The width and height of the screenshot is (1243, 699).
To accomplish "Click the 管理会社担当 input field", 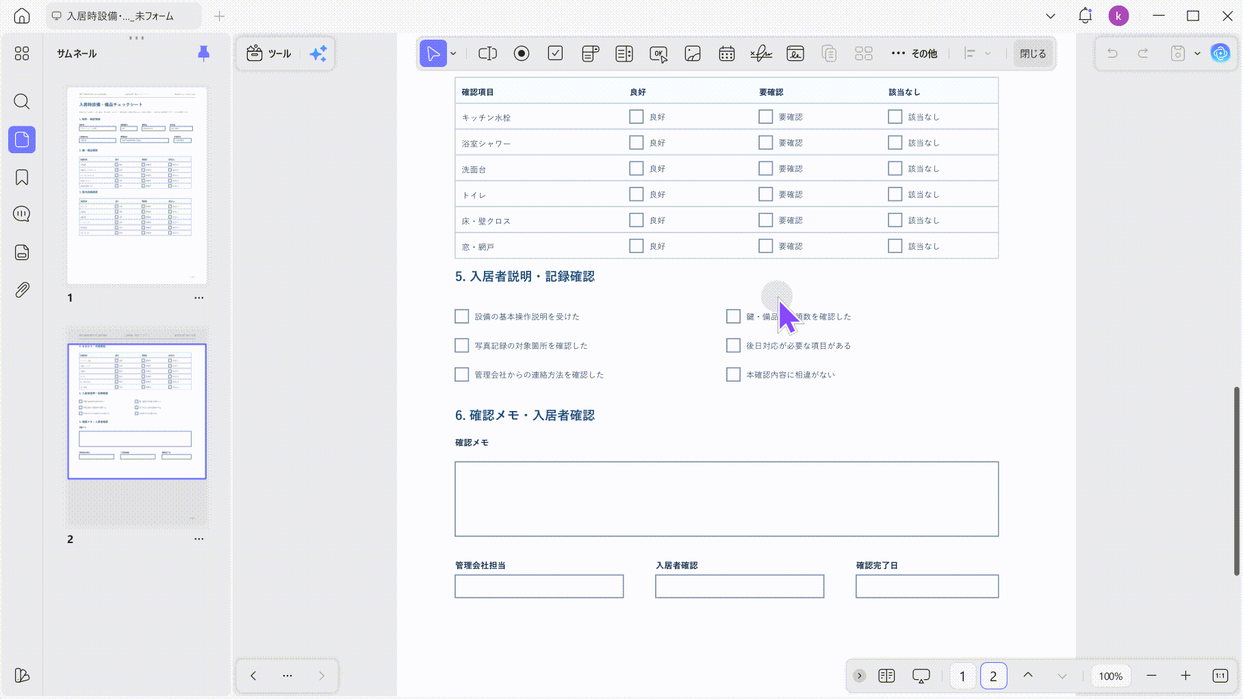I will [539, 586].
